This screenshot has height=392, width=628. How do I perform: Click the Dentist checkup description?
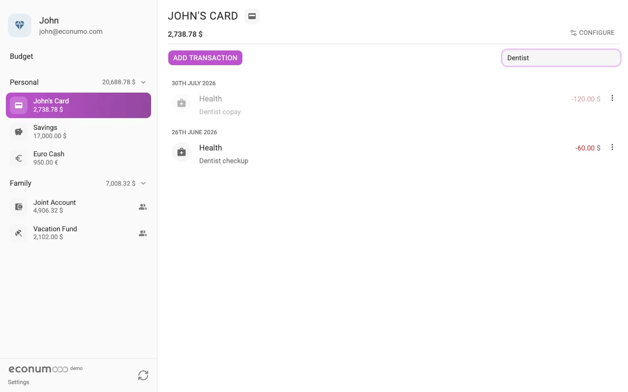coord(224,161)
